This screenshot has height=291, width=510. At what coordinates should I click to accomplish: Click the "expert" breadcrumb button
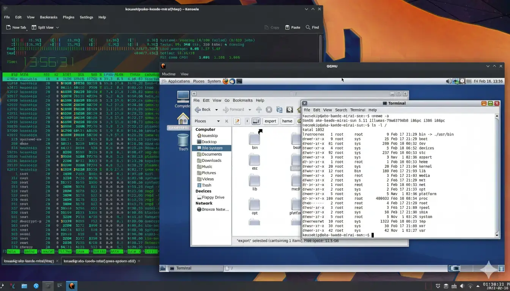[x=270, y=121]
